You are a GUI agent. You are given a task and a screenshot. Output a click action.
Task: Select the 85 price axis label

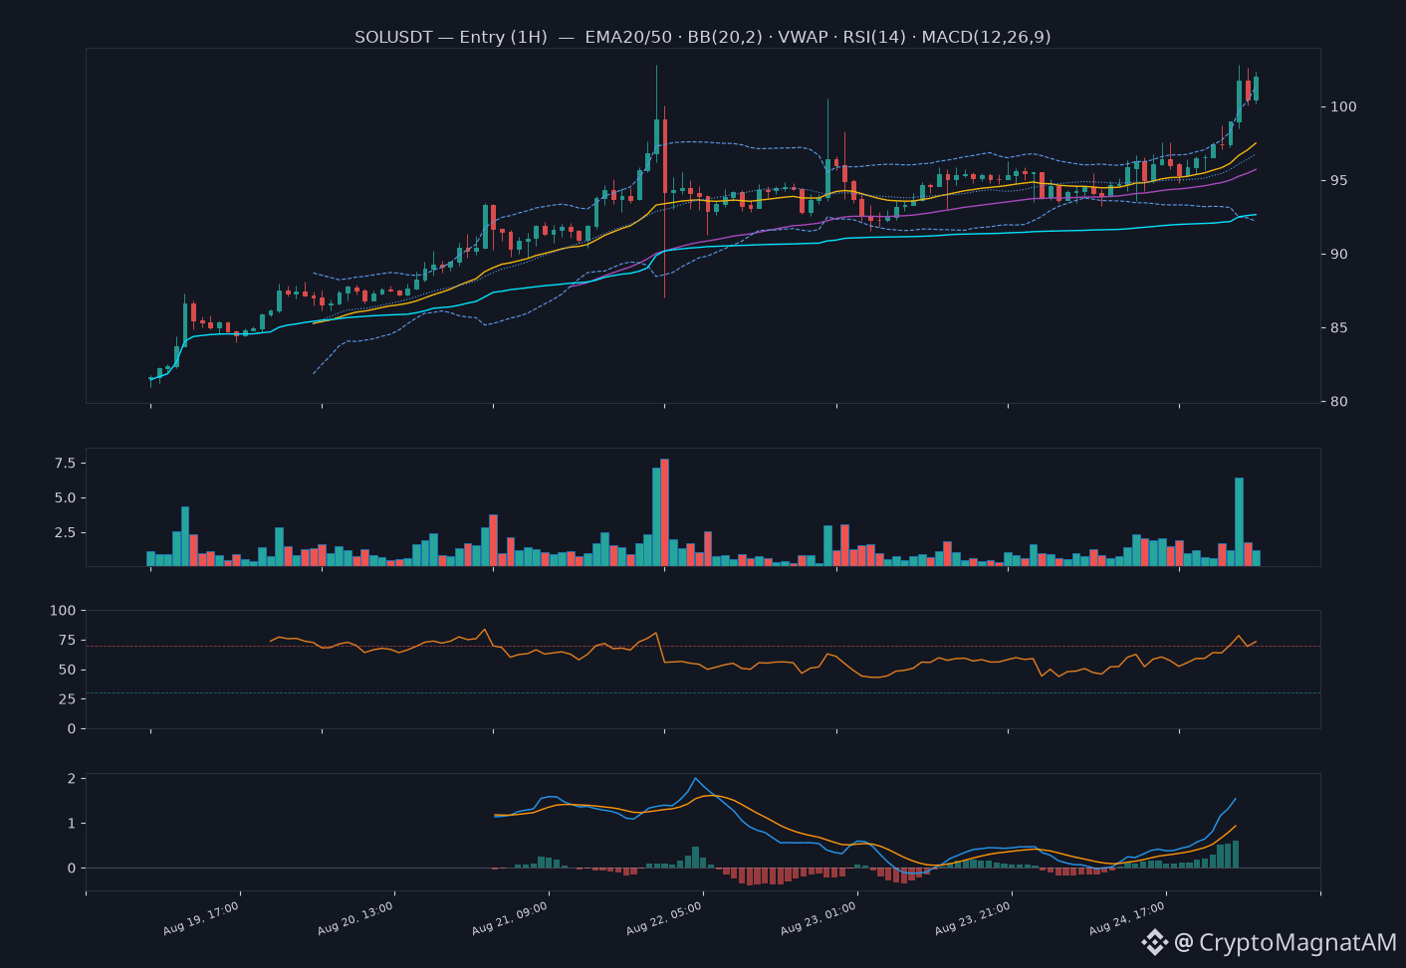tap(1339, 327)
